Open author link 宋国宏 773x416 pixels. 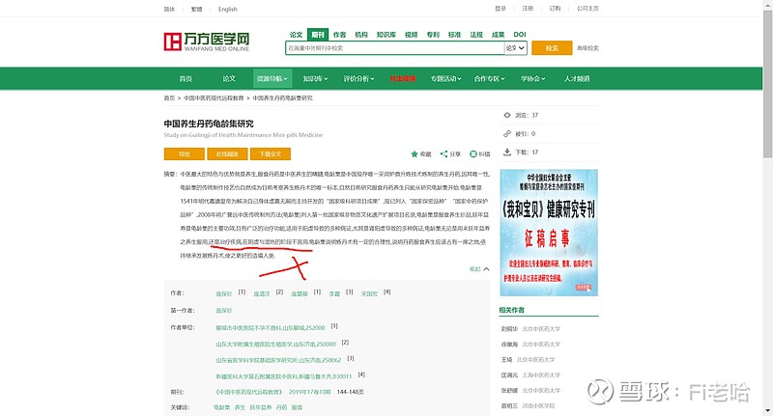tap(369, 294)
